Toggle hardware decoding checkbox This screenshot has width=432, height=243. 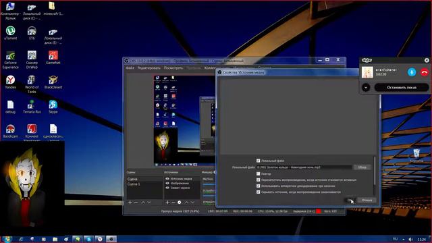[258, 186]
